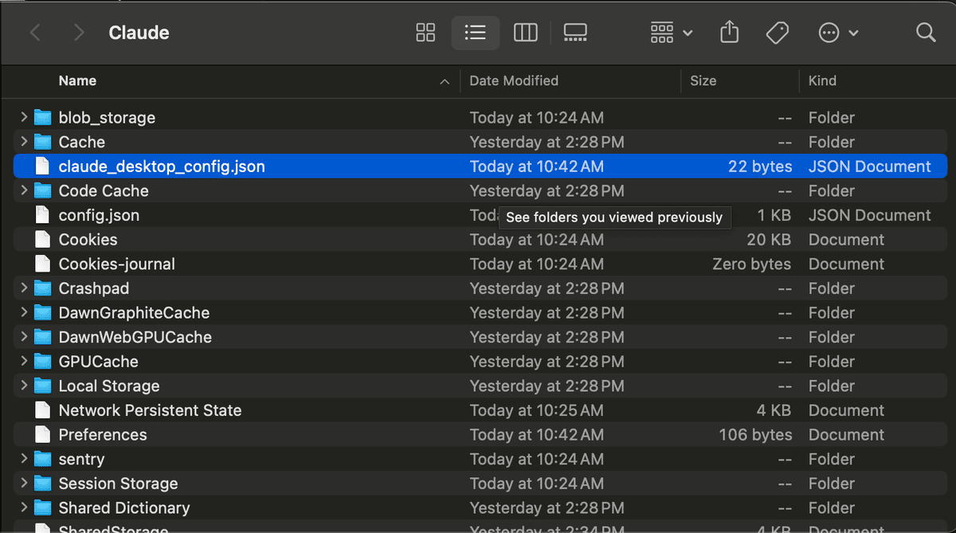Open the More actions ellipsis menu
Screen dimensions: 956x533
click(838, 33)
